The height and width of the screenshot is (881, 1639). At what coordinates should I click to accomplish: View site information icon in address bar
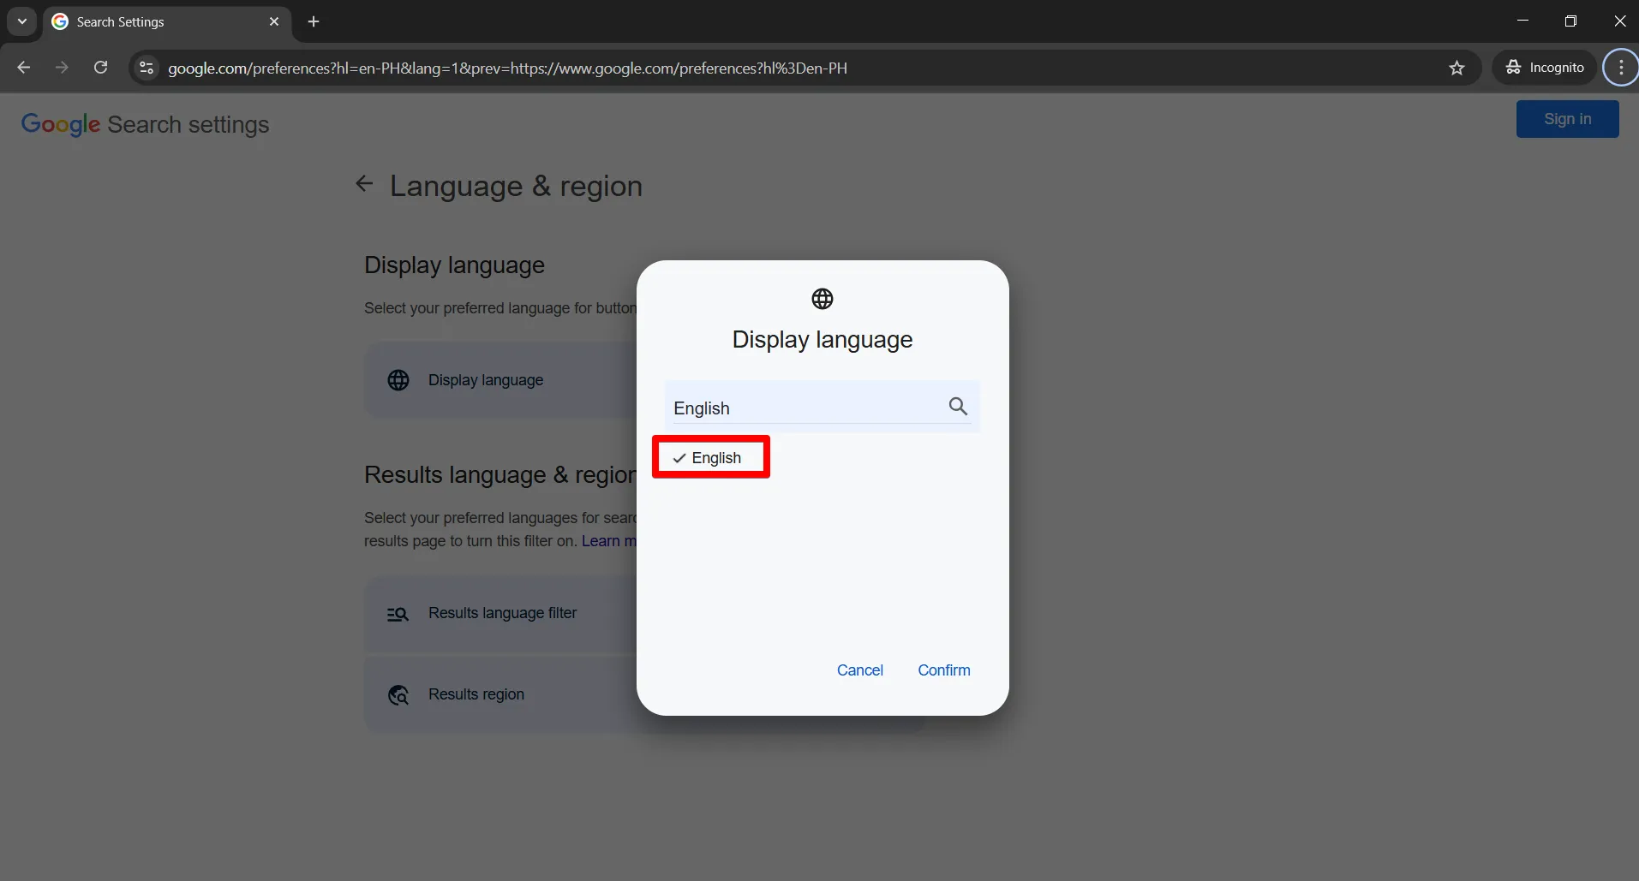pos(147,68)
